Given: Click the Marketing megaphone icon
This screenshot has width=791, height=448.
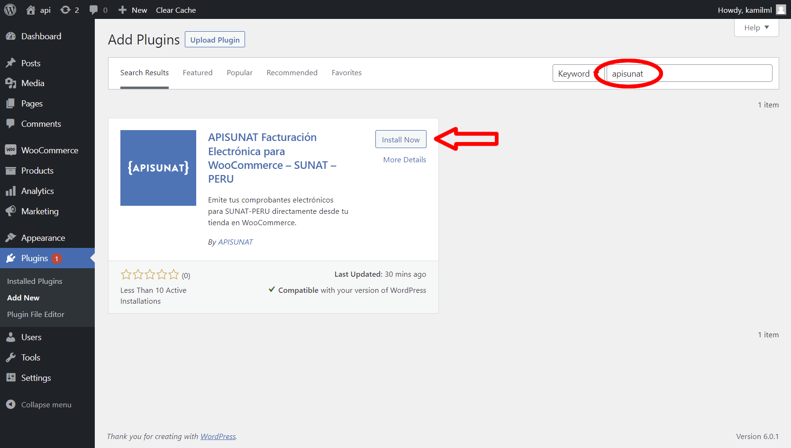Looking at the screenshot, I should pyautogui.click(x=10, y=211).
